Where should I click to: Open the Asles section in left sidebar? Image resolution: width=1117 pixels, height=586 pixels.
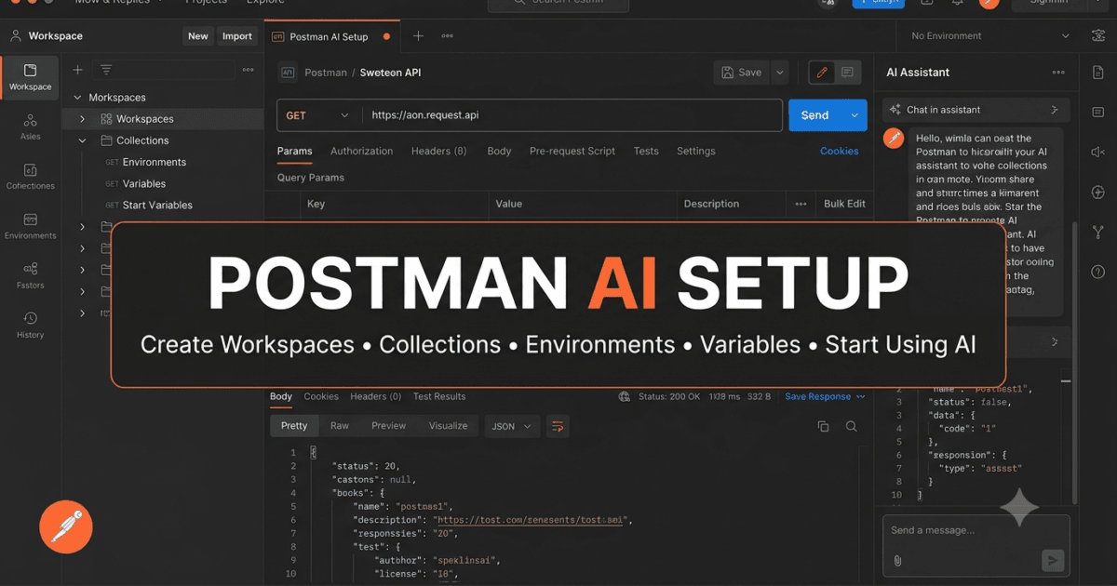tap(30, 127)
